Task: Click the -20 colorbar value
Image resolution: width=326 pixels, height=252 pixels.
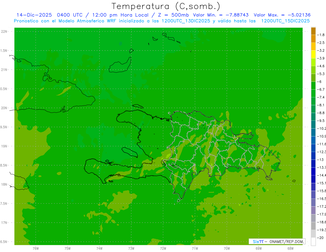Action: (x=320, y=238)
